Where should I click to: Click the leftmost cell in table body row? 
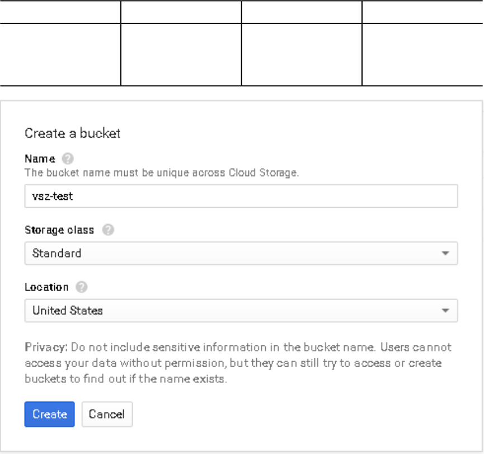[x=60, y=54]
